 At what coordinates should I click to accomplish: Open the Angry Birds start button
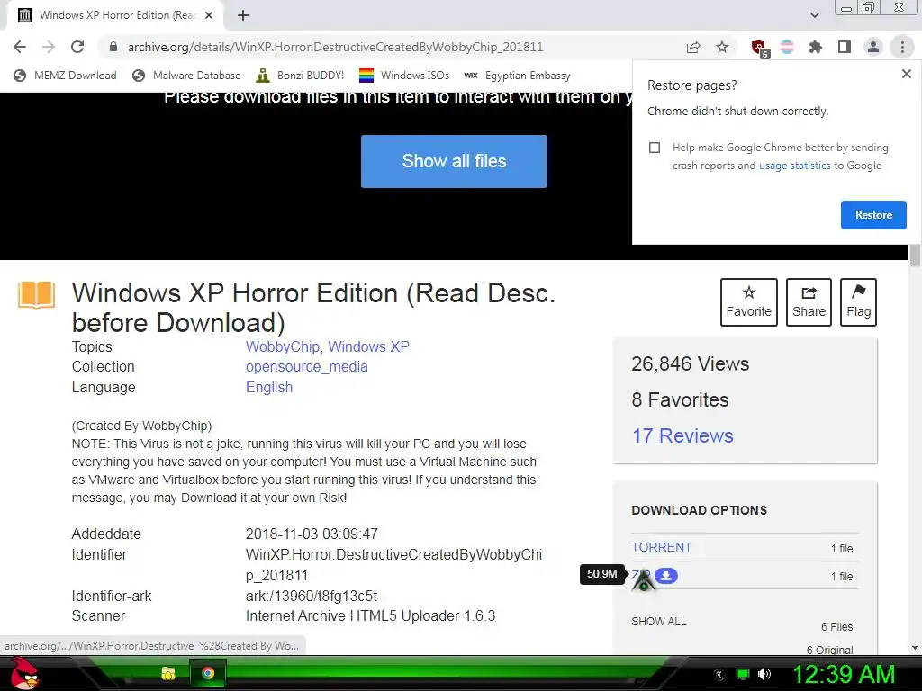click(24, 673)
